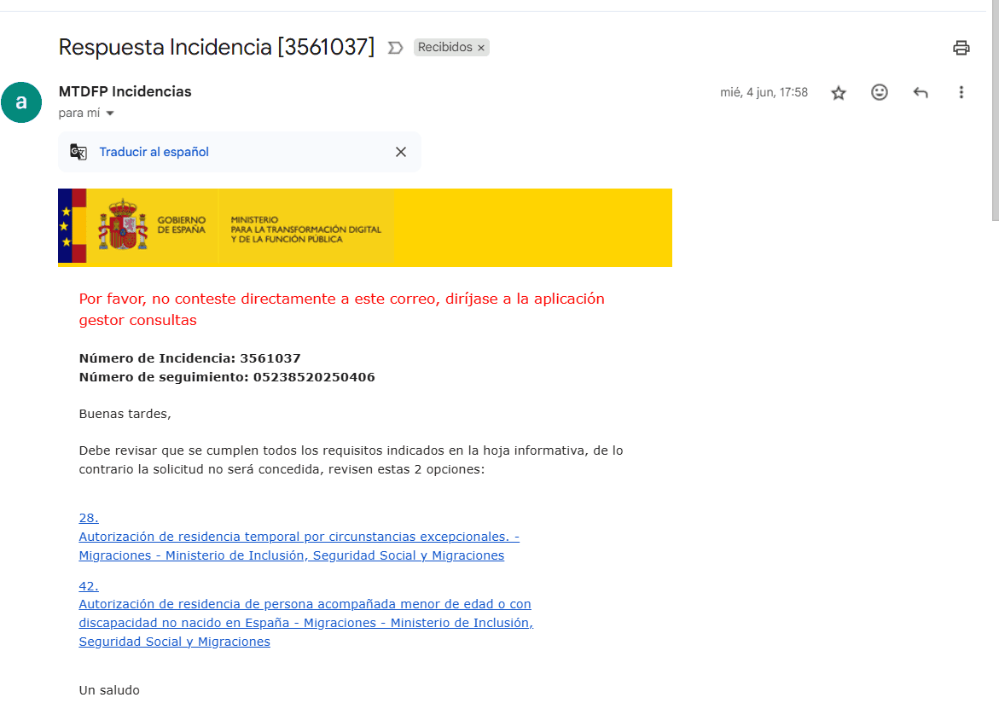
Task: Reply using the arrow icon
Action: click(x=921, y=92)
